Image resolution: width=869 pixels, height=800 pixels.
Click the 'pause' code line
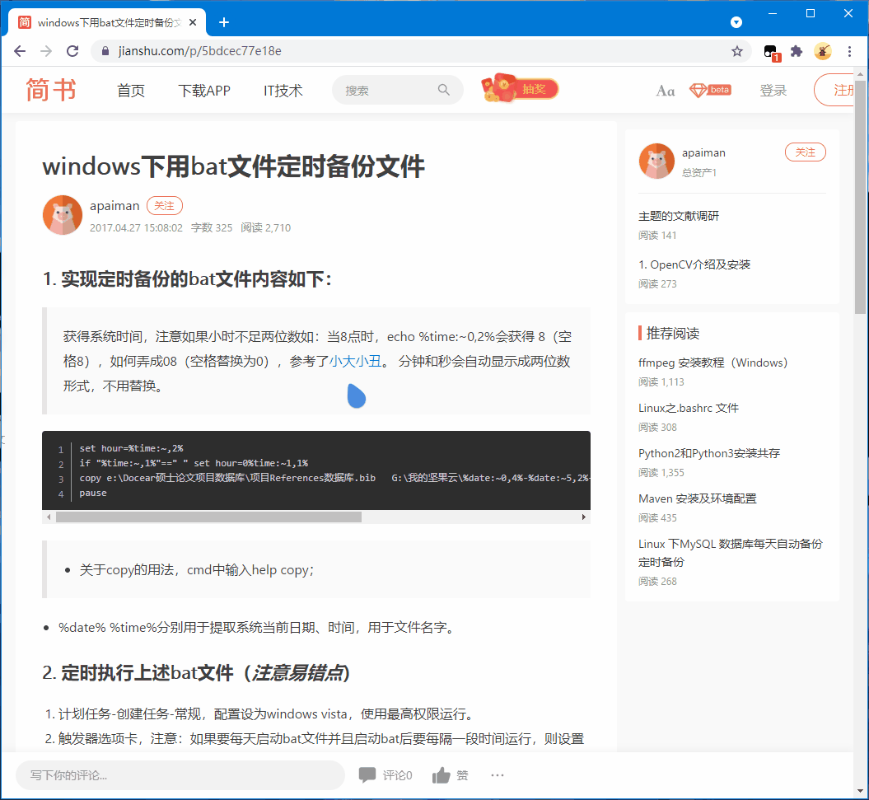93,493
